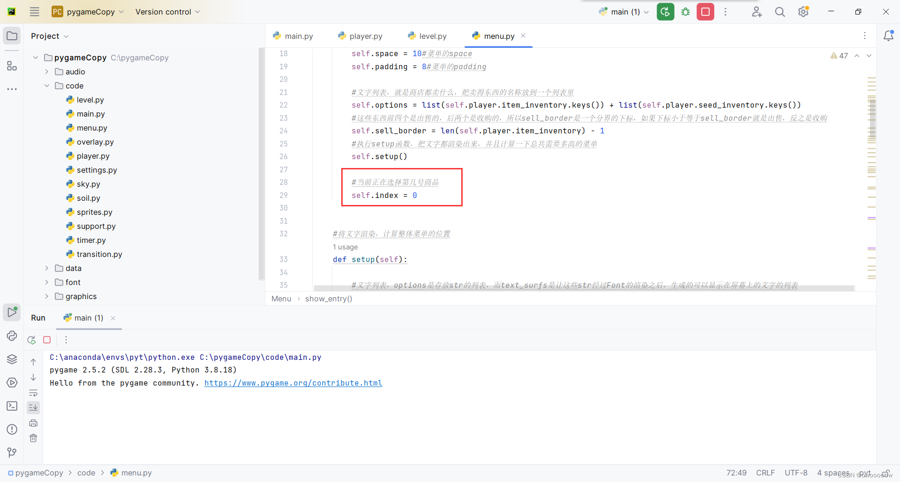Toggle the Run tool window icon
Image resolution: width=900 pixels, height=482 pixels.
tap(12, 312)
